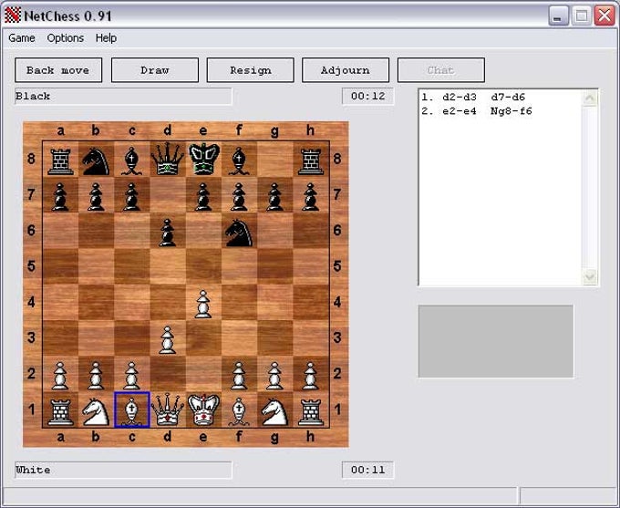This screenshot has height=508, width=620.
Task: Select the white queen on d1
Action: tap(167, 410)
